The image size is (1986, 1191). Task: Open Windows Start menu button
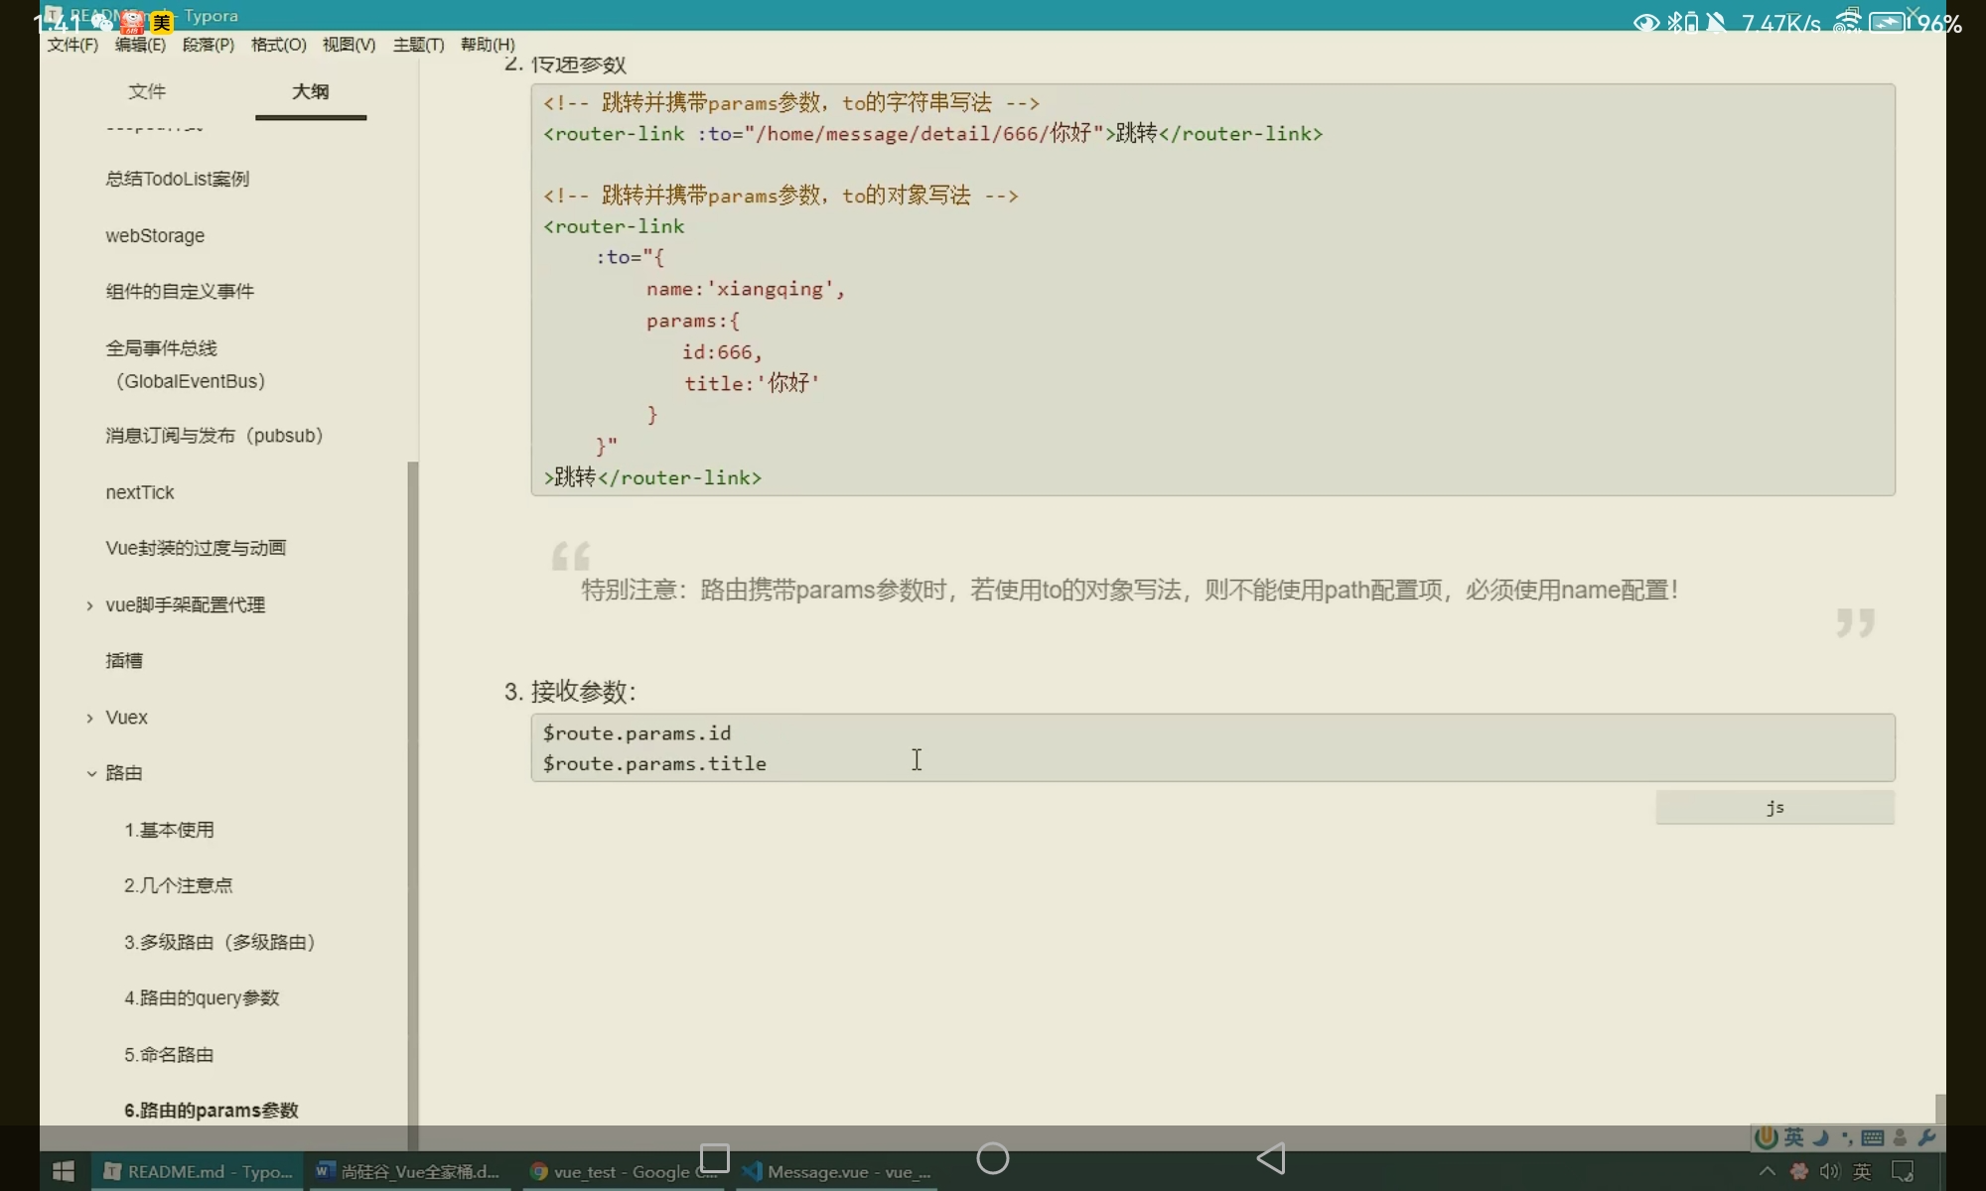[x=64, y=1171]
